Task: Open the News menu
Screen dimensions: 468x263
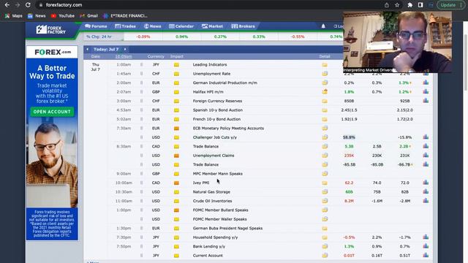Action: (x=153, y=26)
